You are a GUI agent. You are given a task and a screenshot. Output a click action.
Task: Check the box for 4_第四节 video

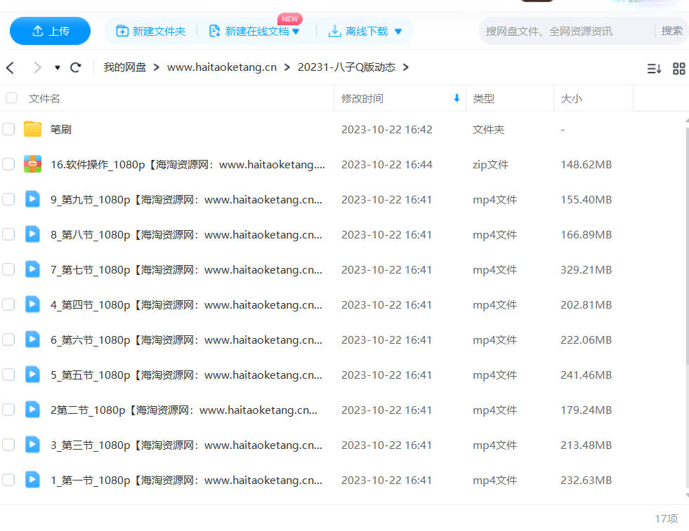point(8,304)
